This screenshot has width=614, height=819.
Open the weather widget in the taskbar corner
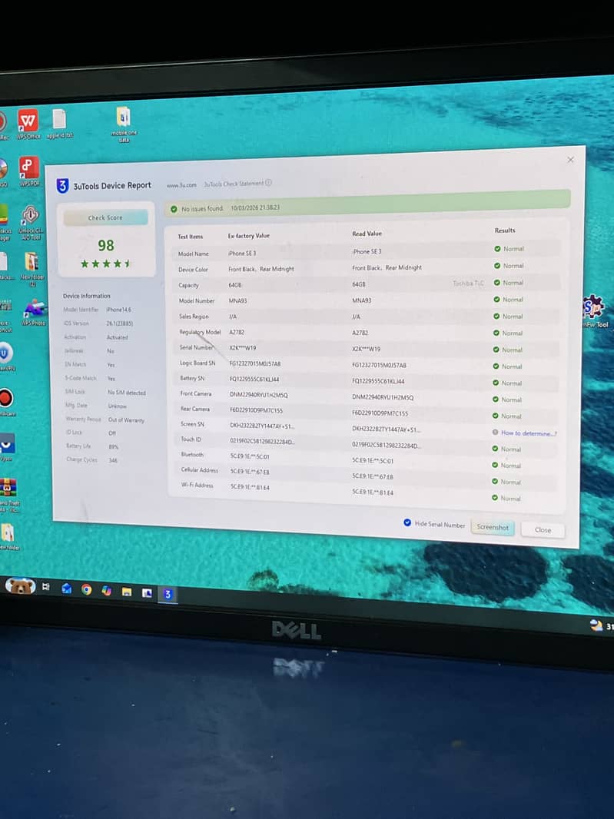[x=601, y=625]
